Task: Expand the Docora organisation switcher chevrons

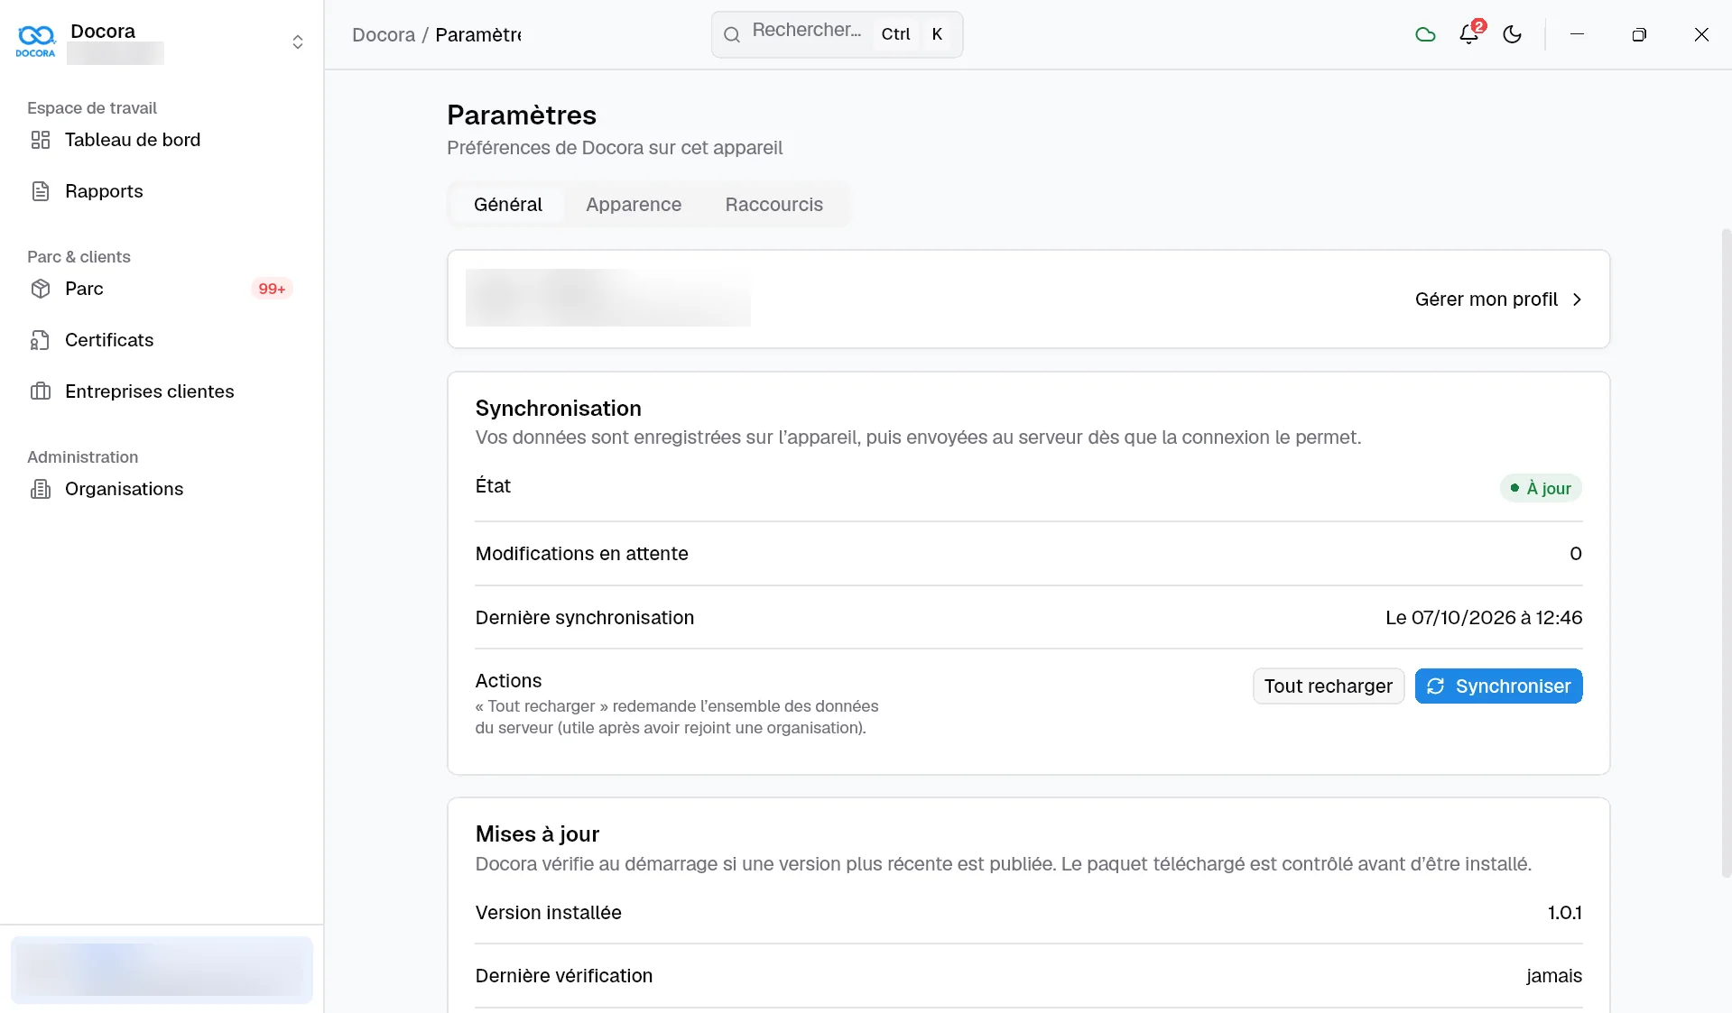Action: (298, 42)
